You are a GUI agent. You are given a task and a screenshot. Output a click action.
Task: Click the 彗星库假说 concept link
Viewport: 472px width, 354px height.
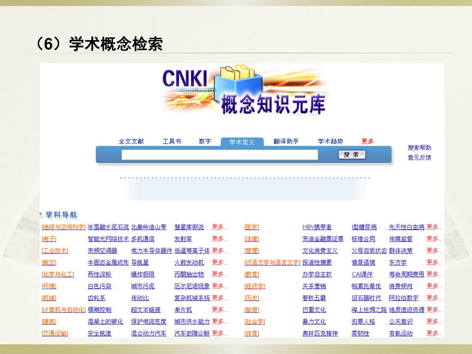pos(189,227)
